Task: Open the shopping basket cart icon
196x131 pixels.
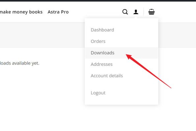Action: (152, 12)
